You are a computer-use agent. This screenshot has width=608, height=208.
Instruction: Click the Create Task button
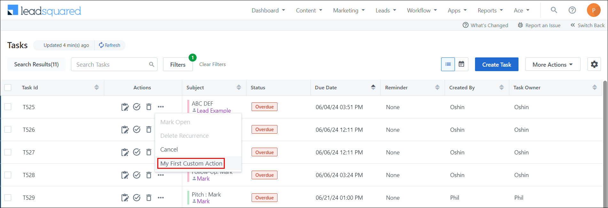pyautogui.click(x=496, y=64)
